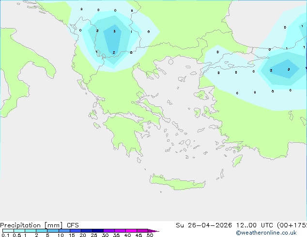Screen dimensions: 307x237
Task: Pick the legend swatch between 1 and 2
Action: tap(31, 231)
